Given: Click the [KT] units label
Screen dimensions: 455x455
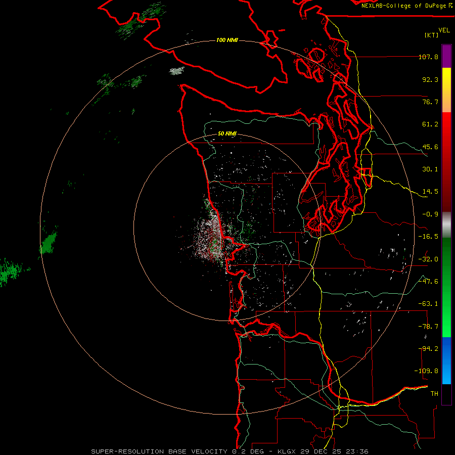Looking at the screenshot, I should (x=432, y=35).
